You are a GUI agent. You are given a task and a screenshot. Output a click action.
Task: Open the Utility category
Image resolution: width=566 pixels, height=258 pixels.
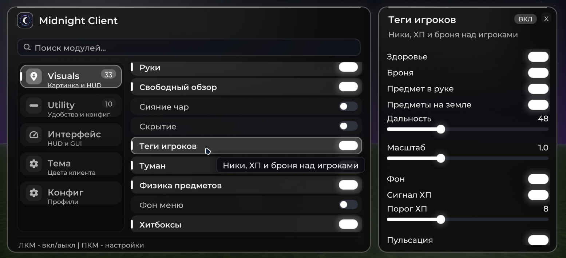(71, 106)
